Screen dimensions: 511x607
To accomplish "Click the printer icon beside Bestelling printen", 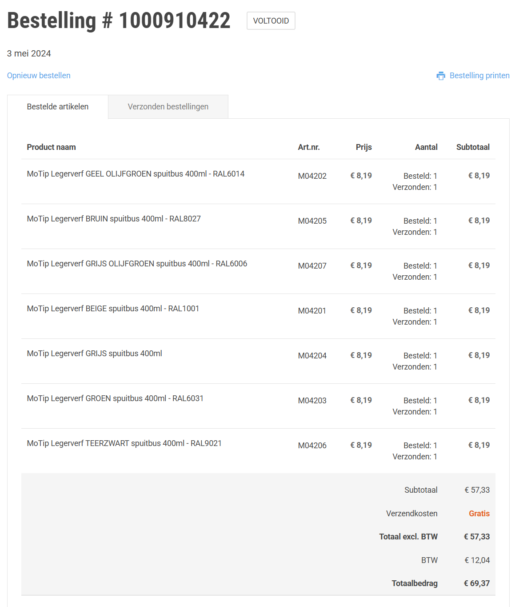I will tap(441, 76).
